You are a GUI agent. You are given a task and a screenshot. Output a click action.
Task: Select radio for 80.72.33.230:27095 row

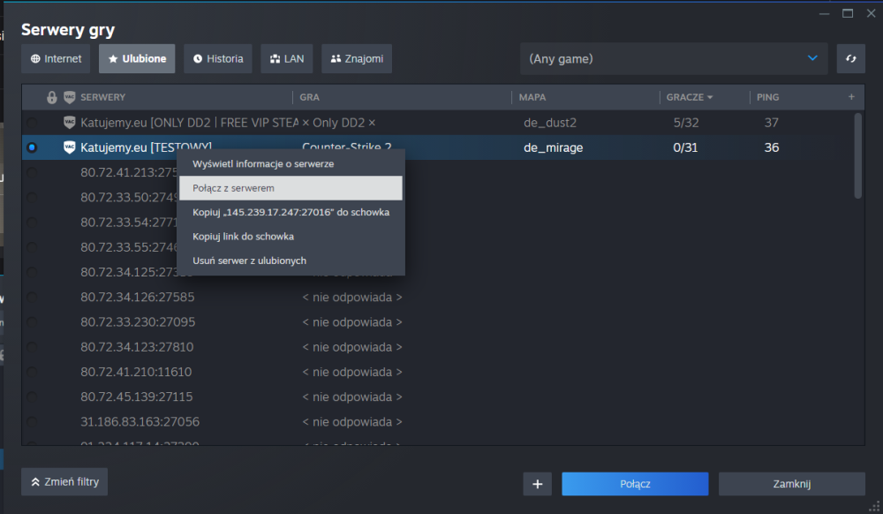(32, 322)
